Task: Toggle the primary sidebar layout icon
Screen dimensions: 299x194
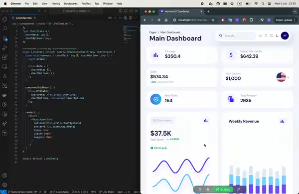Action: point(121,11)
